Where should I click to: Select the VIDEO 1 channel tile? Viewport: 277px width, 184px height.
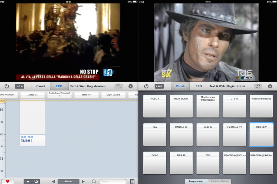pyautogui.click(x=154, y=106)
